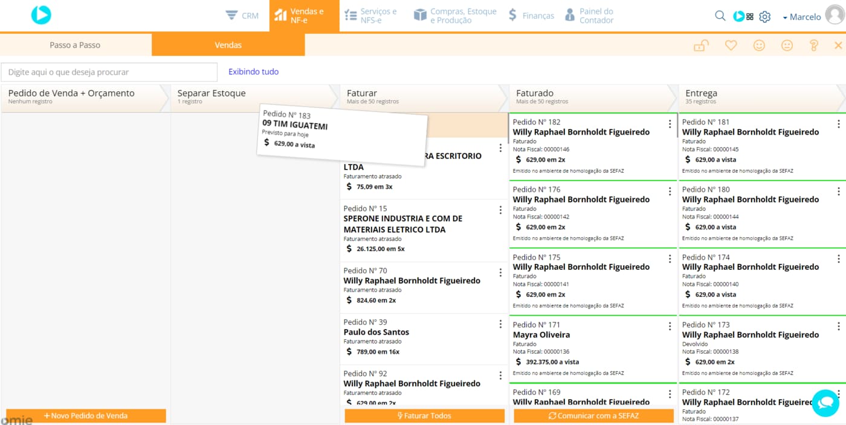Click the Exibindo tudo filter link
The width and height of the screenshot is (846, 425).
pos(253,71)
